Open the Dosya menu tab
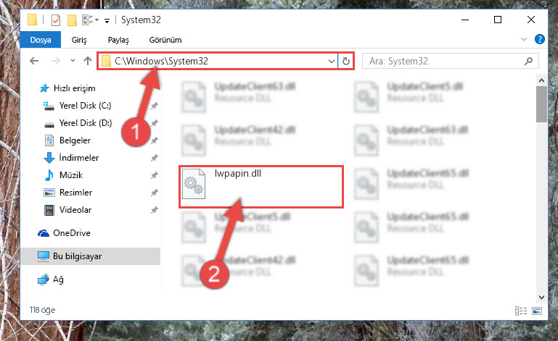558x341 pixels. click(41, 40)
